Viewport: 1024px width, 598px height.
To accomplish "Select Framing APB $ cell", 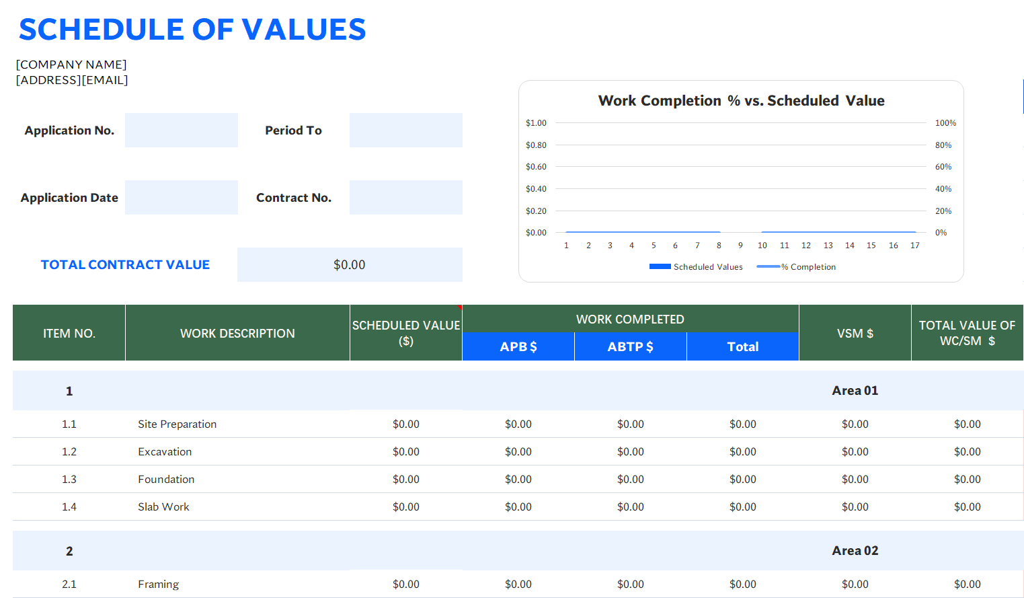I will click(518, 585).
